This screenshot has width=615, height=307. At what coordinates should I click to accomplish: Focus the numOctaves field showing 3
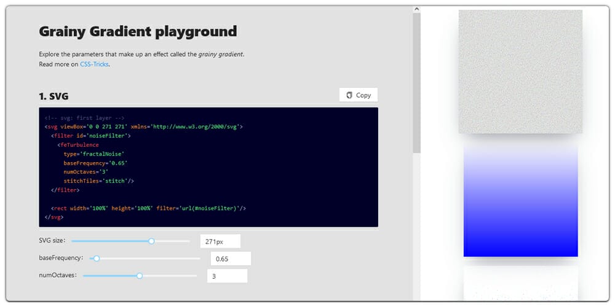coord(227,276)
